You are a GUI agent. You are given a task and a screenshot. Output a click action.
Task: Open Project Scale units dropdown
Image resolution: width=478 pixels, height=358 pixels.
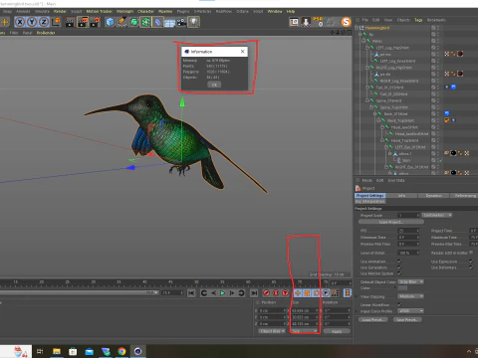click(437, 215)
